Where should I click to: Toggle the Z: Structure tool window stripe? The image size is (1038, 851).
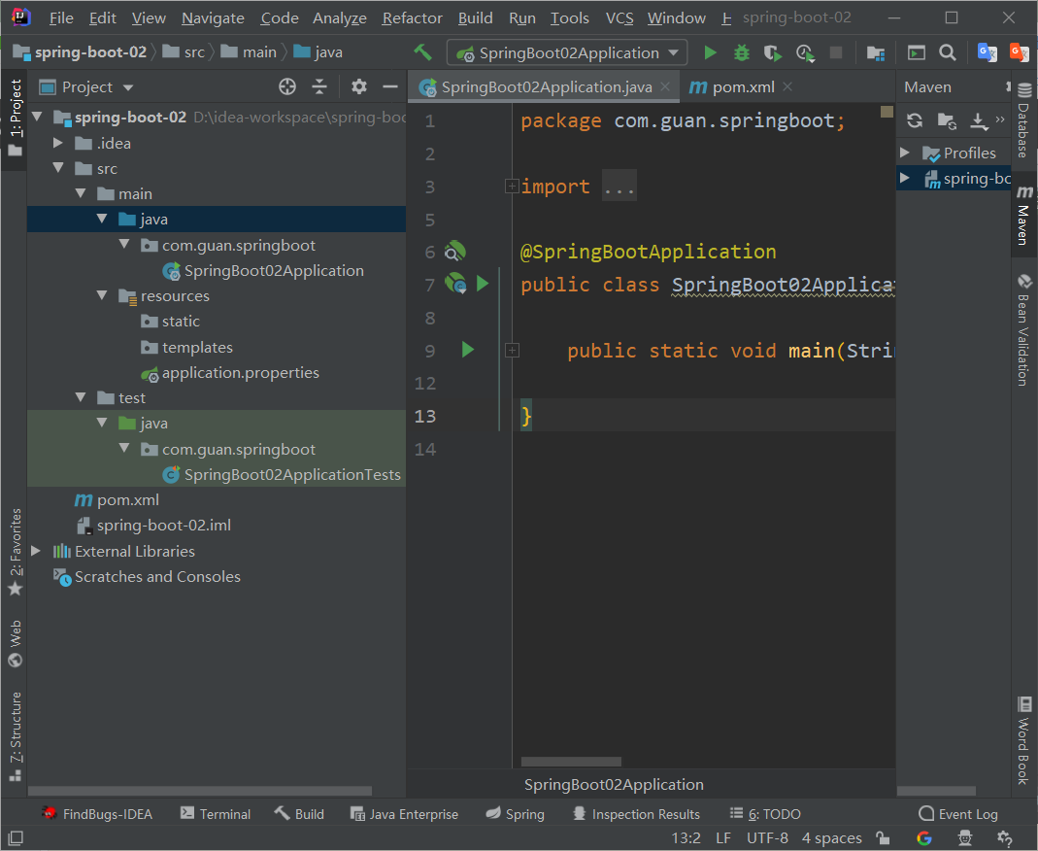tap(15, 736)
